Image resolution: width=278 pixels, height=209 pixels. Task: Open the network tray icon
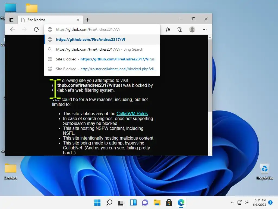(x=239, y=202)
